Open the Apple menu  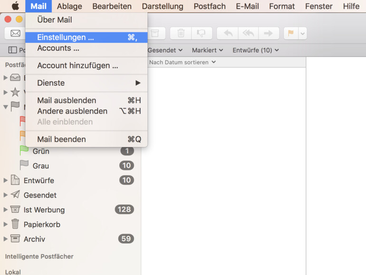[x=15, y=6]
